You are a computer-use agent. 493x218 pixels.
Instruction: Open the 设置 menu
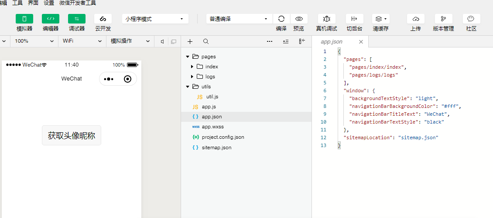point(49,3)
